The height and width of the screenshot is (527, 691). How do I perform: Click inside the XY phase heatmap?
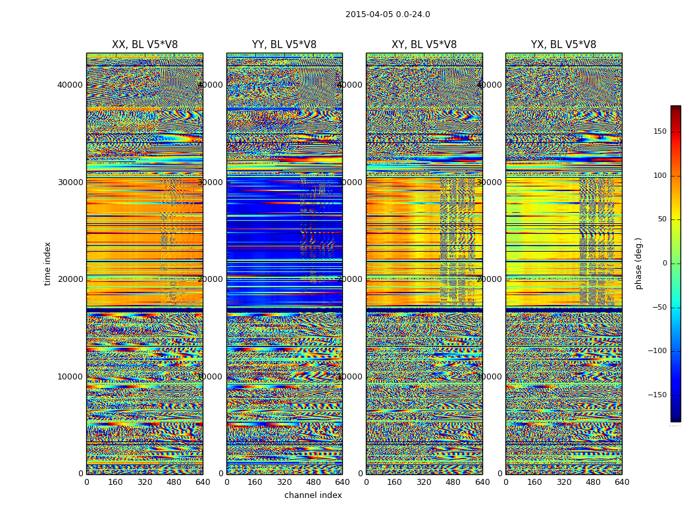tap(424, 263)
